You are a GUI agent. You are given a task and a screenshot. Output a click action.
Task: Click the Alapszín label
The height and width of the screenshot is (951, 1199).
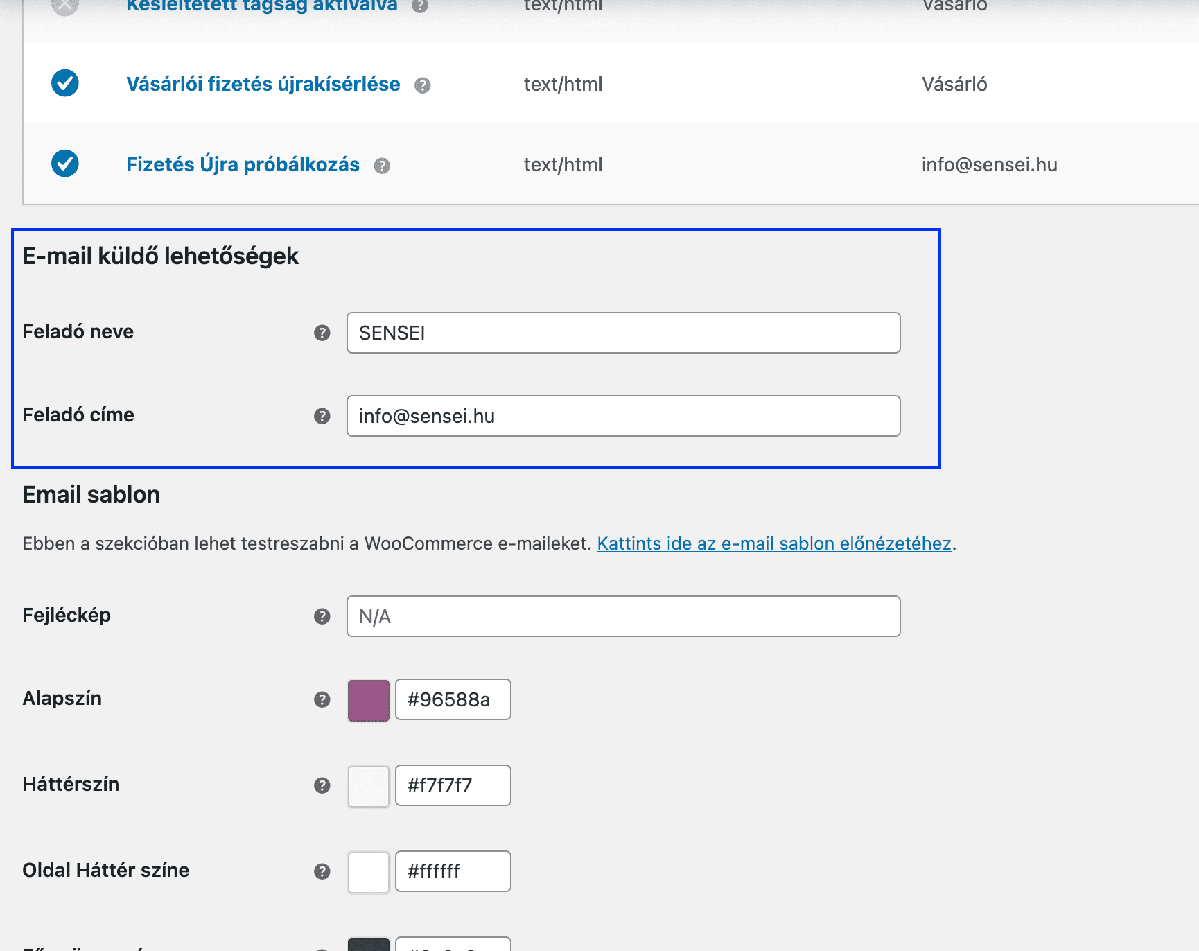click(62, 698)
